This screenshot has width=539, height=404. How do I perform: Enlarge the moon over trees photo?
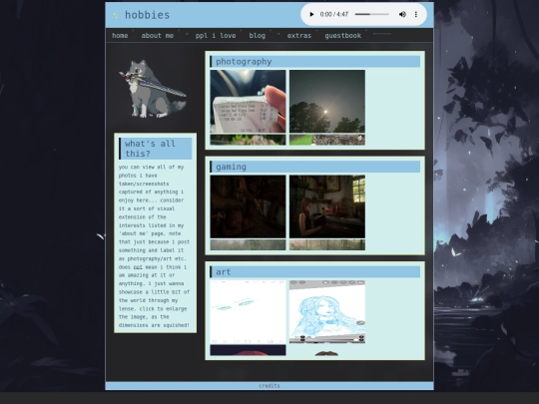[327, 102]
